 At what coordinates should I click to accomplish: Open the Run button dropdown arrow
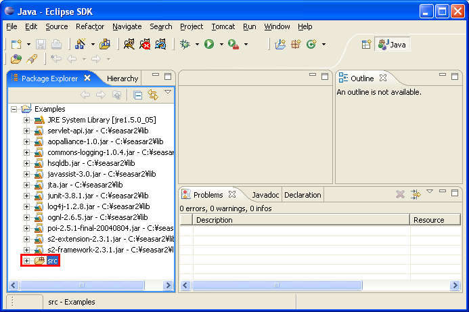click(x=221, y=45)
